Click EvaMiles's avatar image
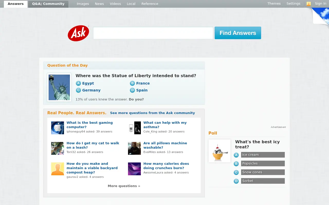The width and height of the screenshot is (329, 205). pos(134,148)
